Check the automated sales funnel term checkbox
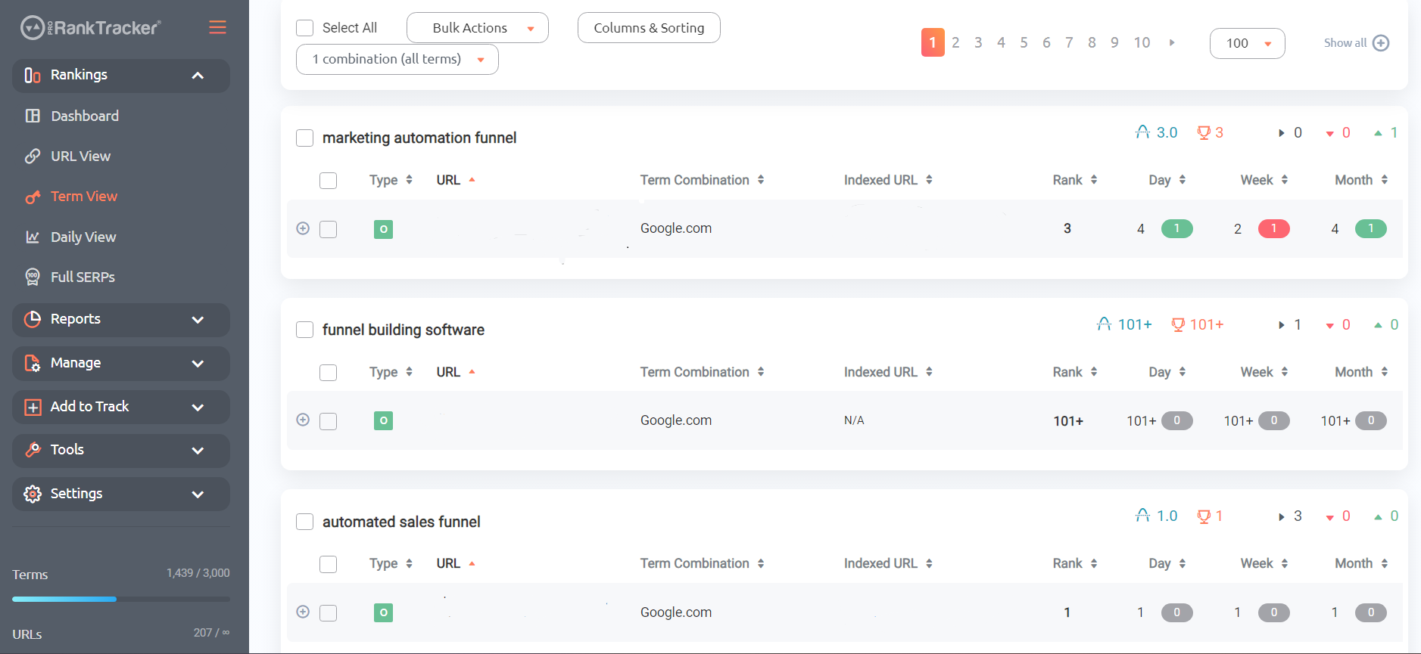Screen dimensions: 1421x654 click(x=304, y=522)
